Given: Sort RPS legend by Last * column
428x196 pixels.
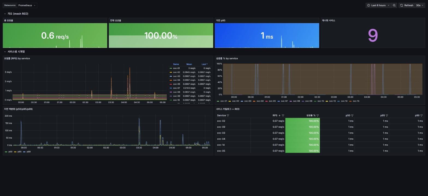Looking at the screenshot, I should [204, 64].
